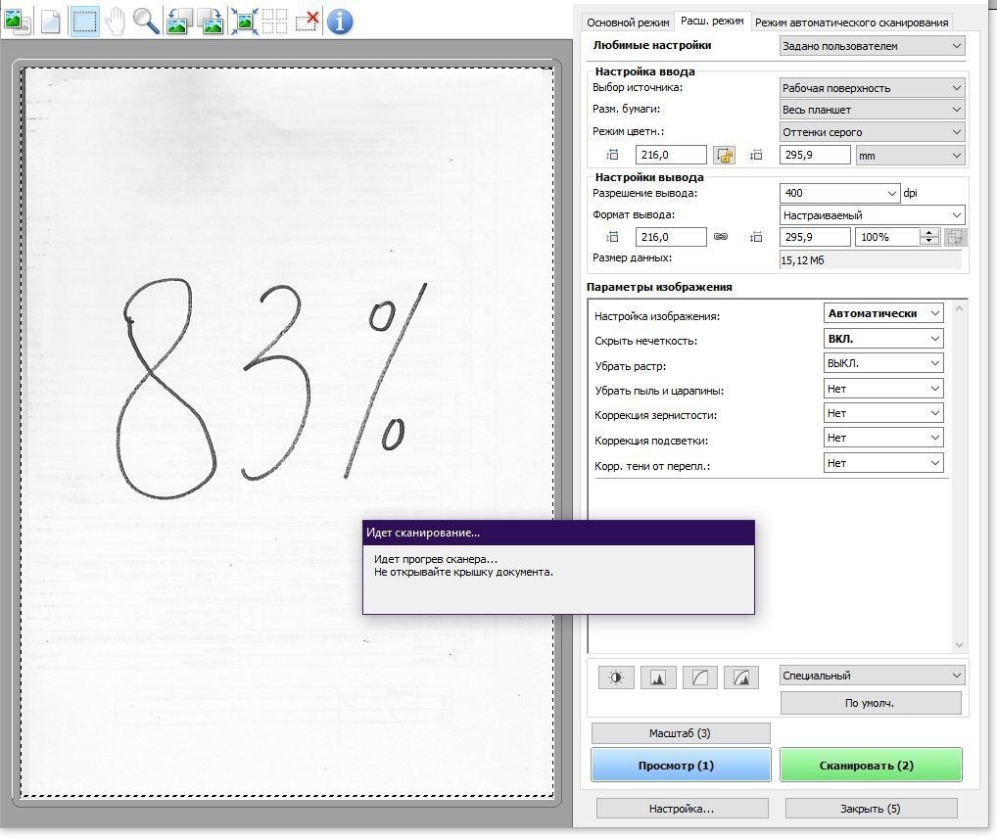Click the scanned preview image
Screen dimensions: 997x840
[x=286, y=432]
